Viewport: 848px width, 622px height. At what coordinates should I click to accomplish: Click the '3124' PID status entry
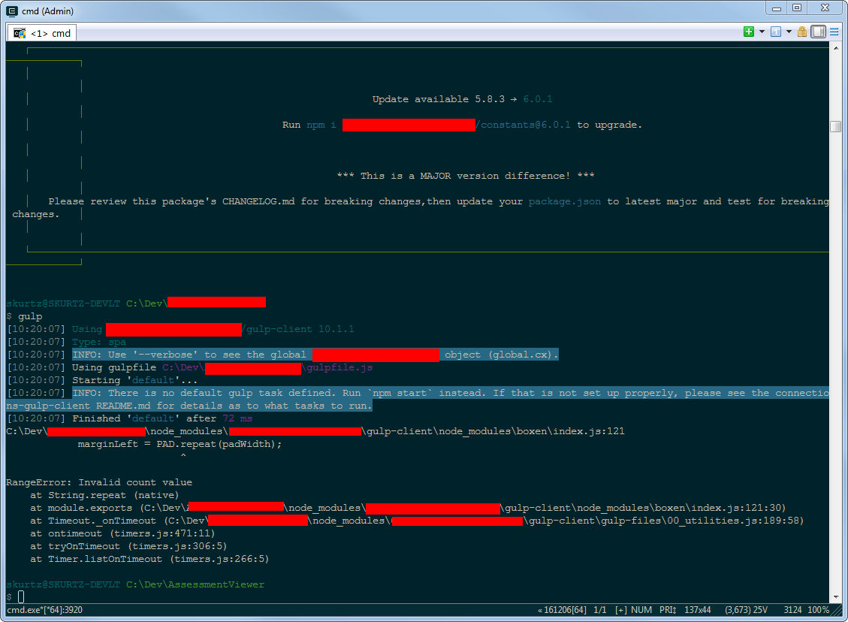point(793,610)
